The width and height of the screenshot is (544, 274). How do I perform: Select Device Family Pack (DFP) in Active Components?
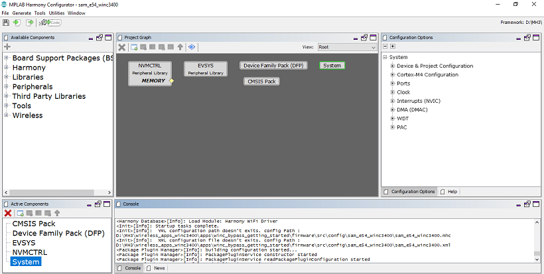[58, 234]
